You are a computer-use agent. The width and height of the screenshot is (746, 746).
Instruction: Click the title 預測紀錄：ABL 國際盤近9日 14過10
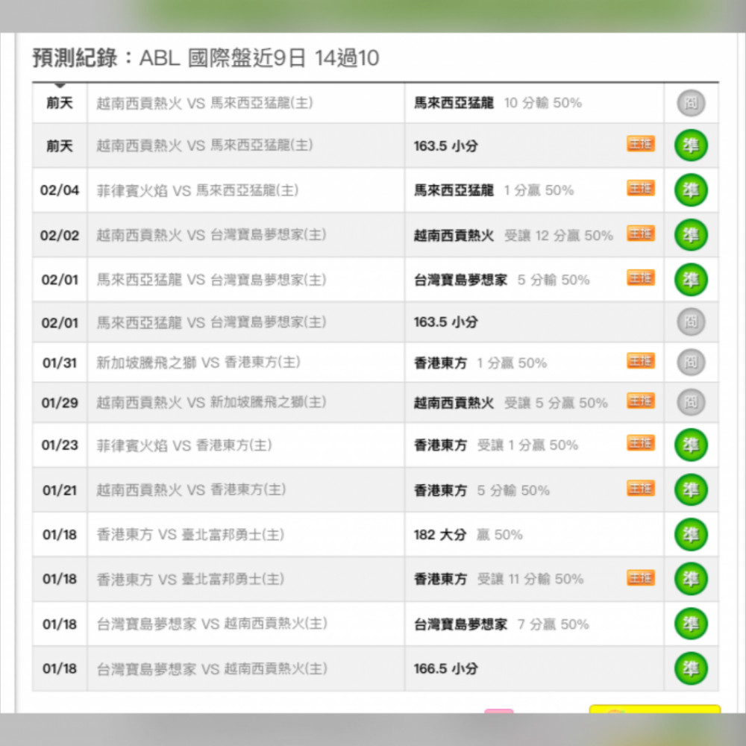point(206,58)
